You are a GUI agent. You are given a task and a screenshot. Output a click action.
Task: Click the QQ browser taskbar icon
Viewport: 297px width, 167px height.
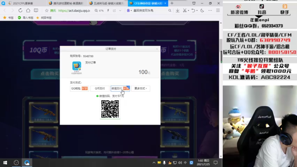click(27, 163)
